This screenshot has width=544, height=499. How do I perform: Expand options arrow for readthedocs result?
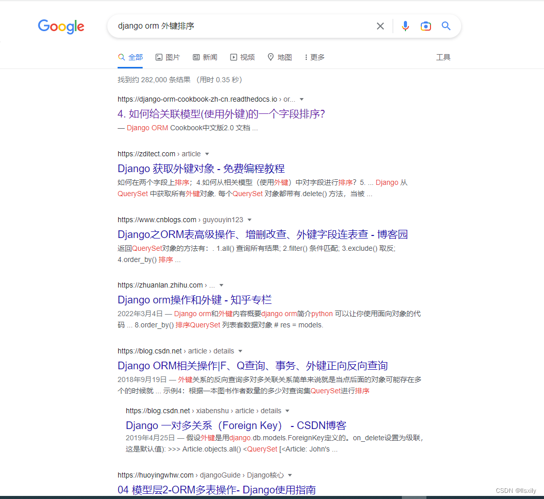point(302,100)
